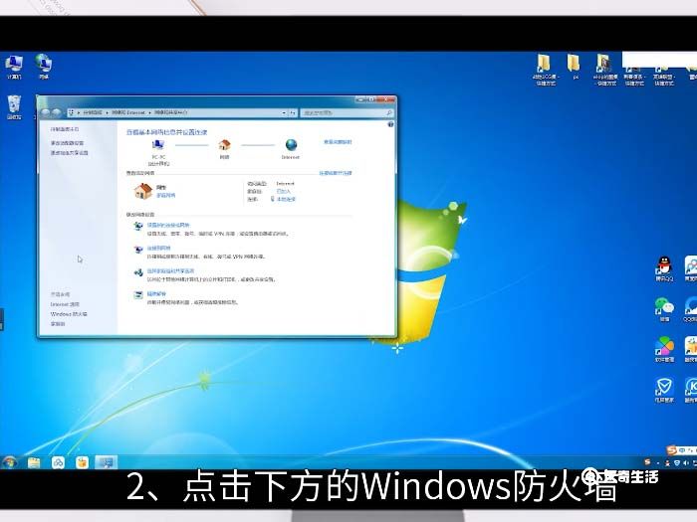
Task: Click the Sogou S tray icon
Action: point(647,462)
